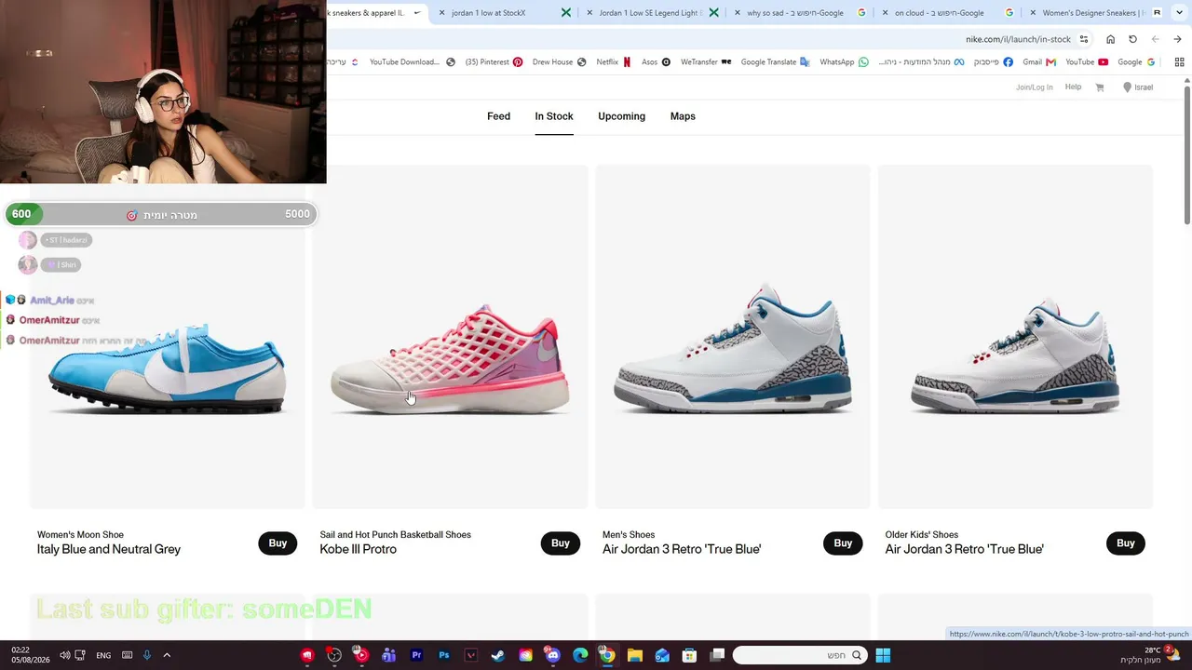Click the page's vertical scrollbar
Screen dimensions: 1192x670
click(x=1187, y=154)
